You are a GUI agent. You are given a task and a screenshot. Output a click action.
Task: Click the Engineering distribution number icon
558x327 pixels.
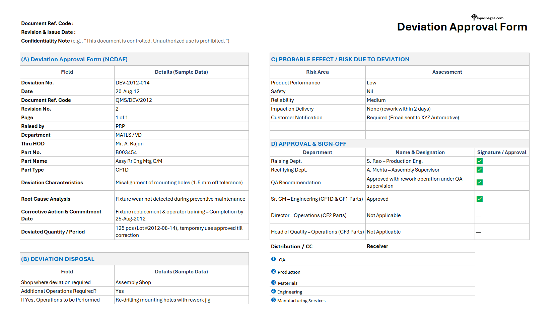(274, 290)
